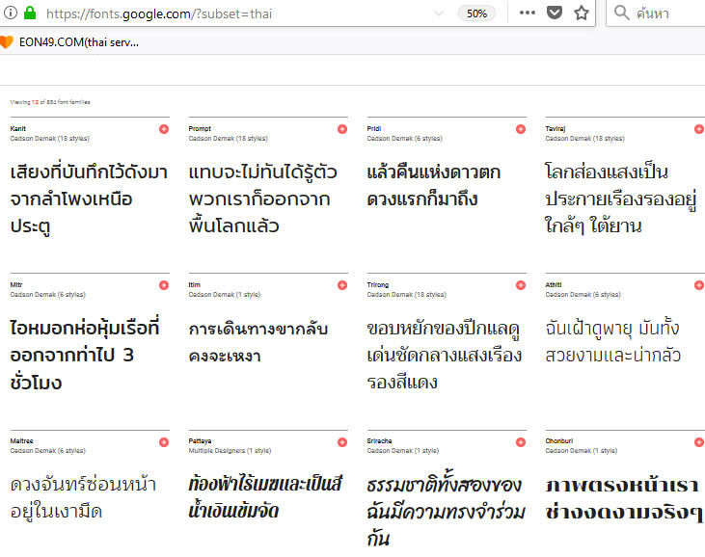Click Cadson Demak designer under Kanit
Screen dimensions: 705x557
(x=50, y=139)
